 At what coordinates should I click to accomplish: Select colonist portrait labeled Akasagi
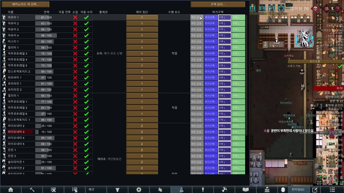coord(262,9)
